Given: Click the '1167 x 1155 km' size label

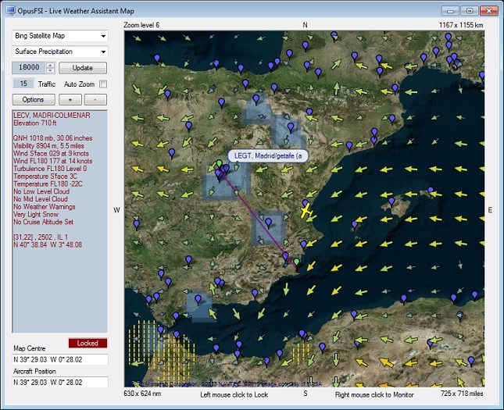Looking at the screenshot, I should [461, 25].
